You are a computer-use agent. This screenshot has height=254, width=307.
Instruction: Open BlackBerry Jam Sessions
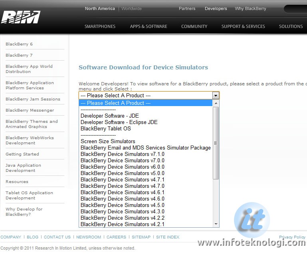point(33,99)
